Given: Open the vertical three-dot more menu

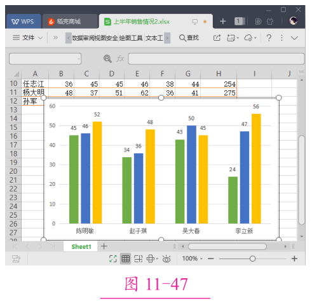Looking at the screenshot, I should [x=281, y=38].
